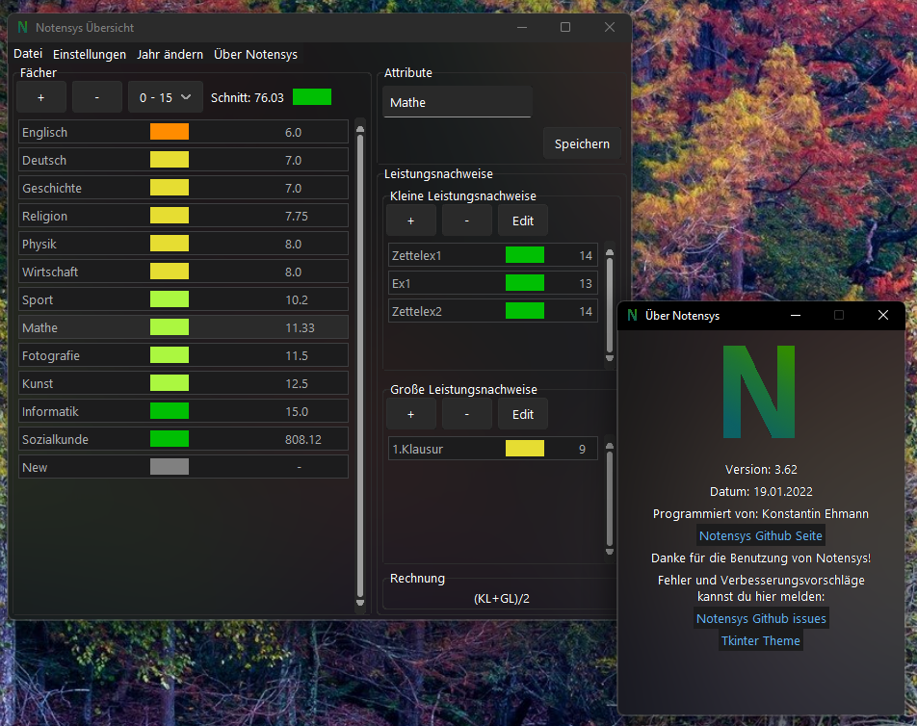Open the Jahr ändern menu

[x=170, y=54]
